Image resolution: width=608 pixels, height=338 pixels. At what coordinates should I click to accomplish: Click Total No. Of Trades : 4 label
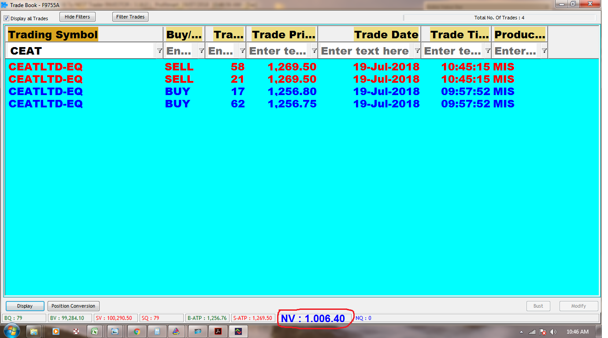click(499, 18)
